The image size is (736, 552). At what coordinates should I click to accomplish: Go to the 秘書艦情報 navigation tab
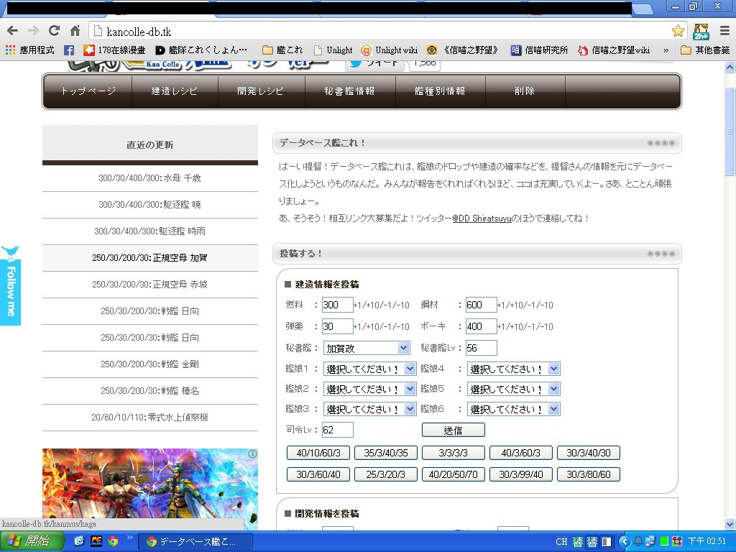[349, 91]
